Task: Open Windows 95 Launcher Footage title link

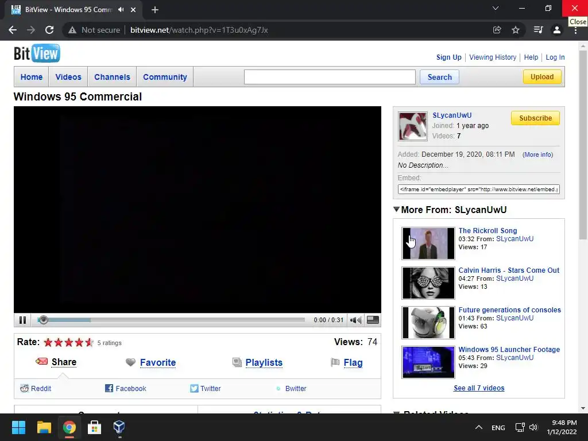Action: click(x=509, y=350)
